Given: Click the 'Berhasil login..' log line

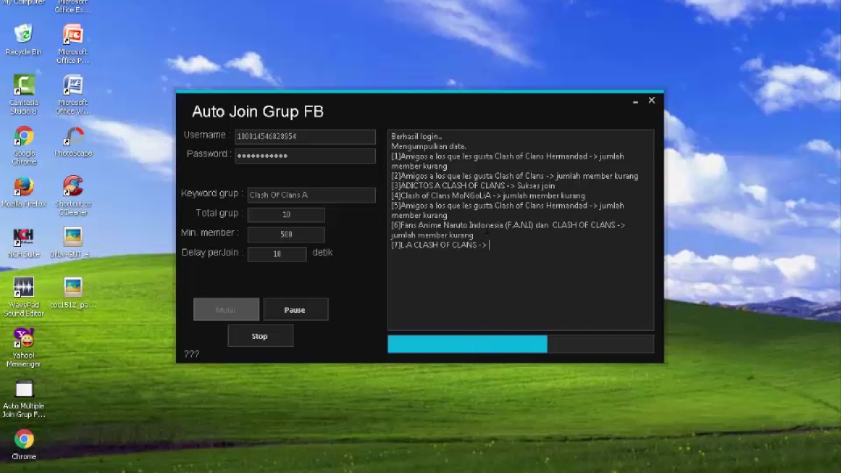Looking at the screenshot, I should point(417,137).
